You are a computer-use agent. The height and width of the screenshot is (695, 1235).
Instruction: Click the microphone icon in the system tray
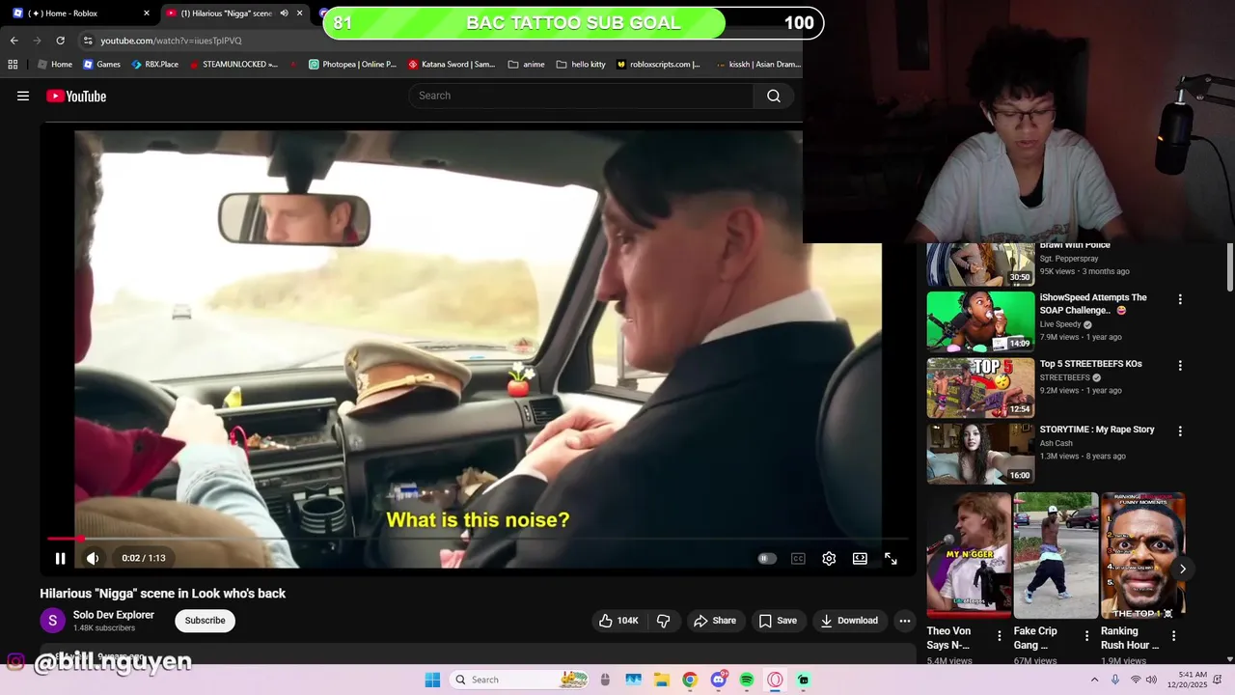pos(1115,680)
